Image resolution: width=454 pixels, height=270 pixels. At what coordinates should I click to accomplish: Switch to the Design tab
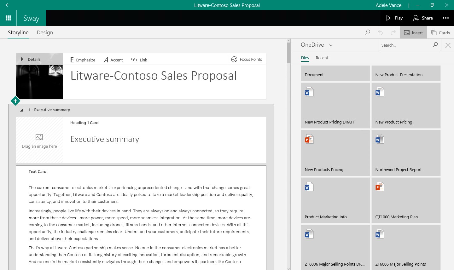(45, 32)
